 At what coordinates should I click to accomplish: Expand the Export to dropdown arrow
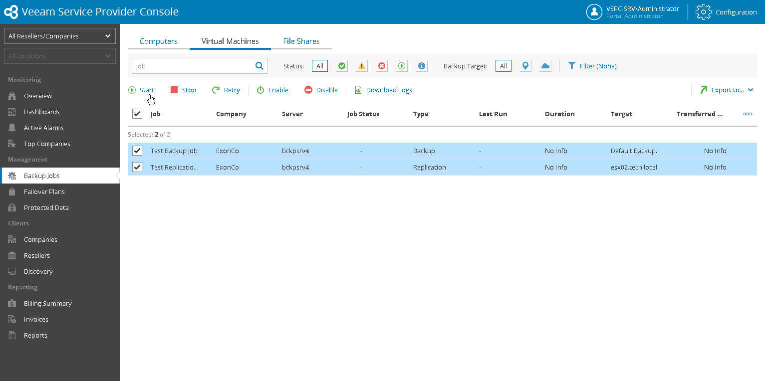pos(751,90)
